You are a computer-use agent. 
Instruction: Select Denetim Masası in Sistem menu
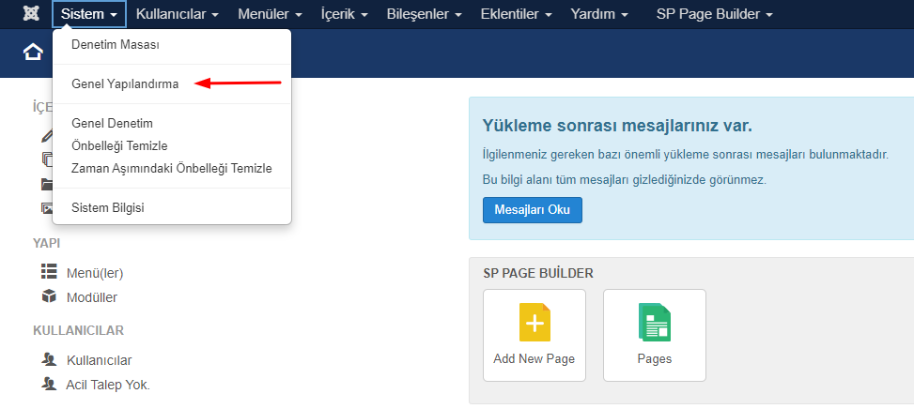(x=116, y=45)
